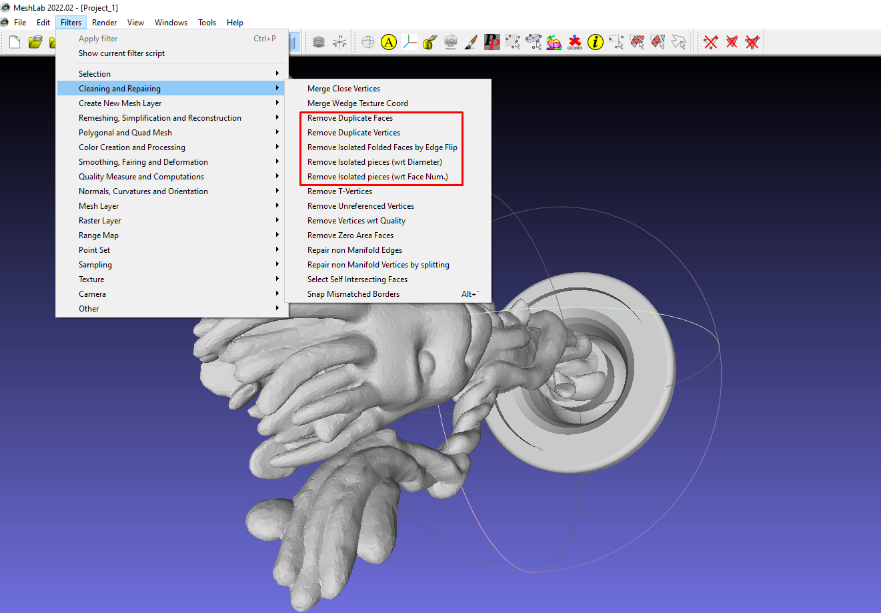Select the Measuring tape tool
Viewport: 881px width, 613px height.
click(430, 43)
